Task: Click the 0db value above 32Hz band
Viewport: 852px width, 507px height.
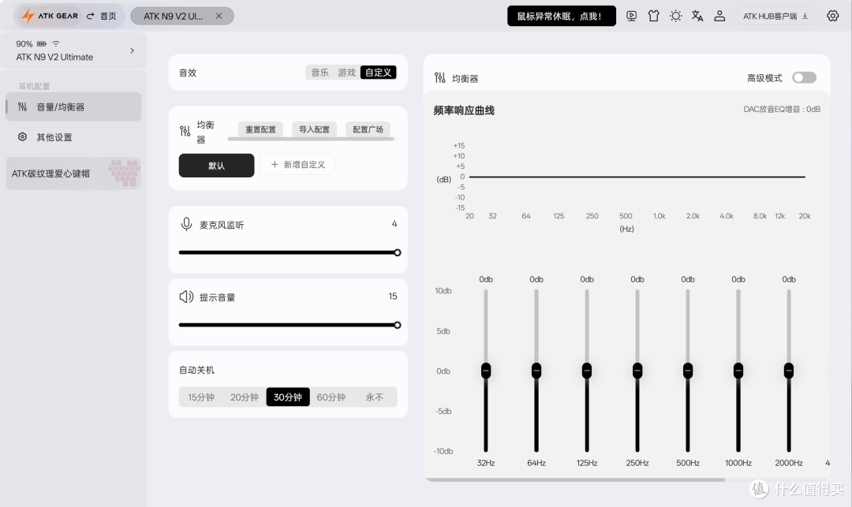Action: pyautogui.click(x=486, y=279)
